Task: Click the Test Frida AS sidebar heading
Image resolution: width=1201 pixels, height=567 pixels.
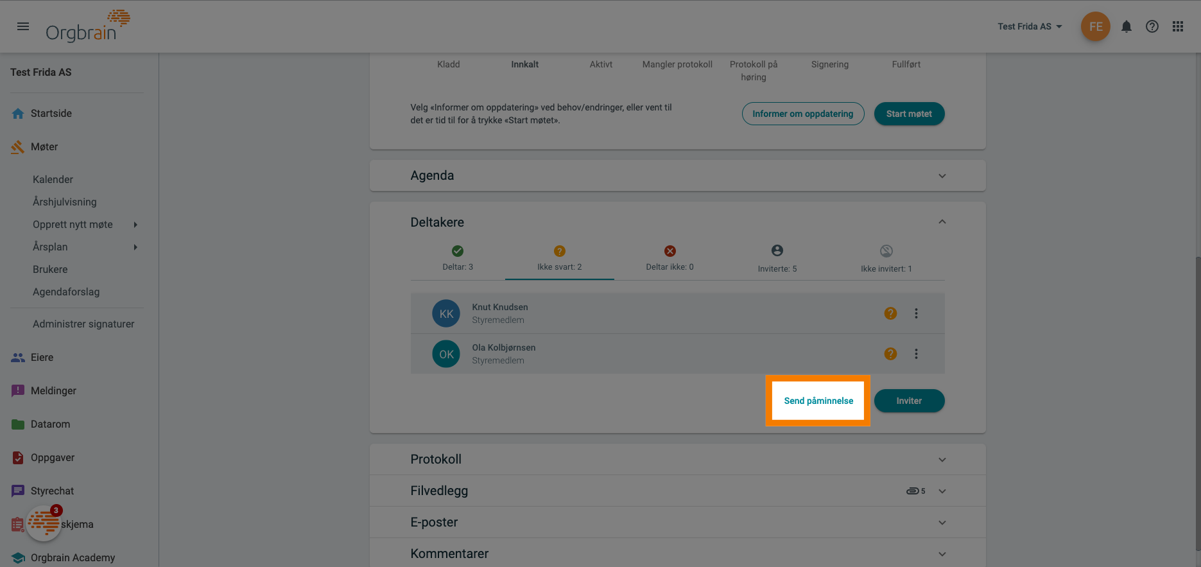Action: point(41,73)
